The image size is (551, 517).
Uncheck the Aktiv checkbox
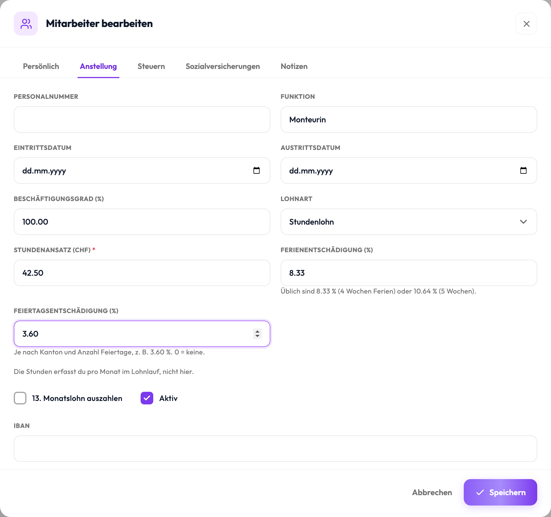[147, 398]
